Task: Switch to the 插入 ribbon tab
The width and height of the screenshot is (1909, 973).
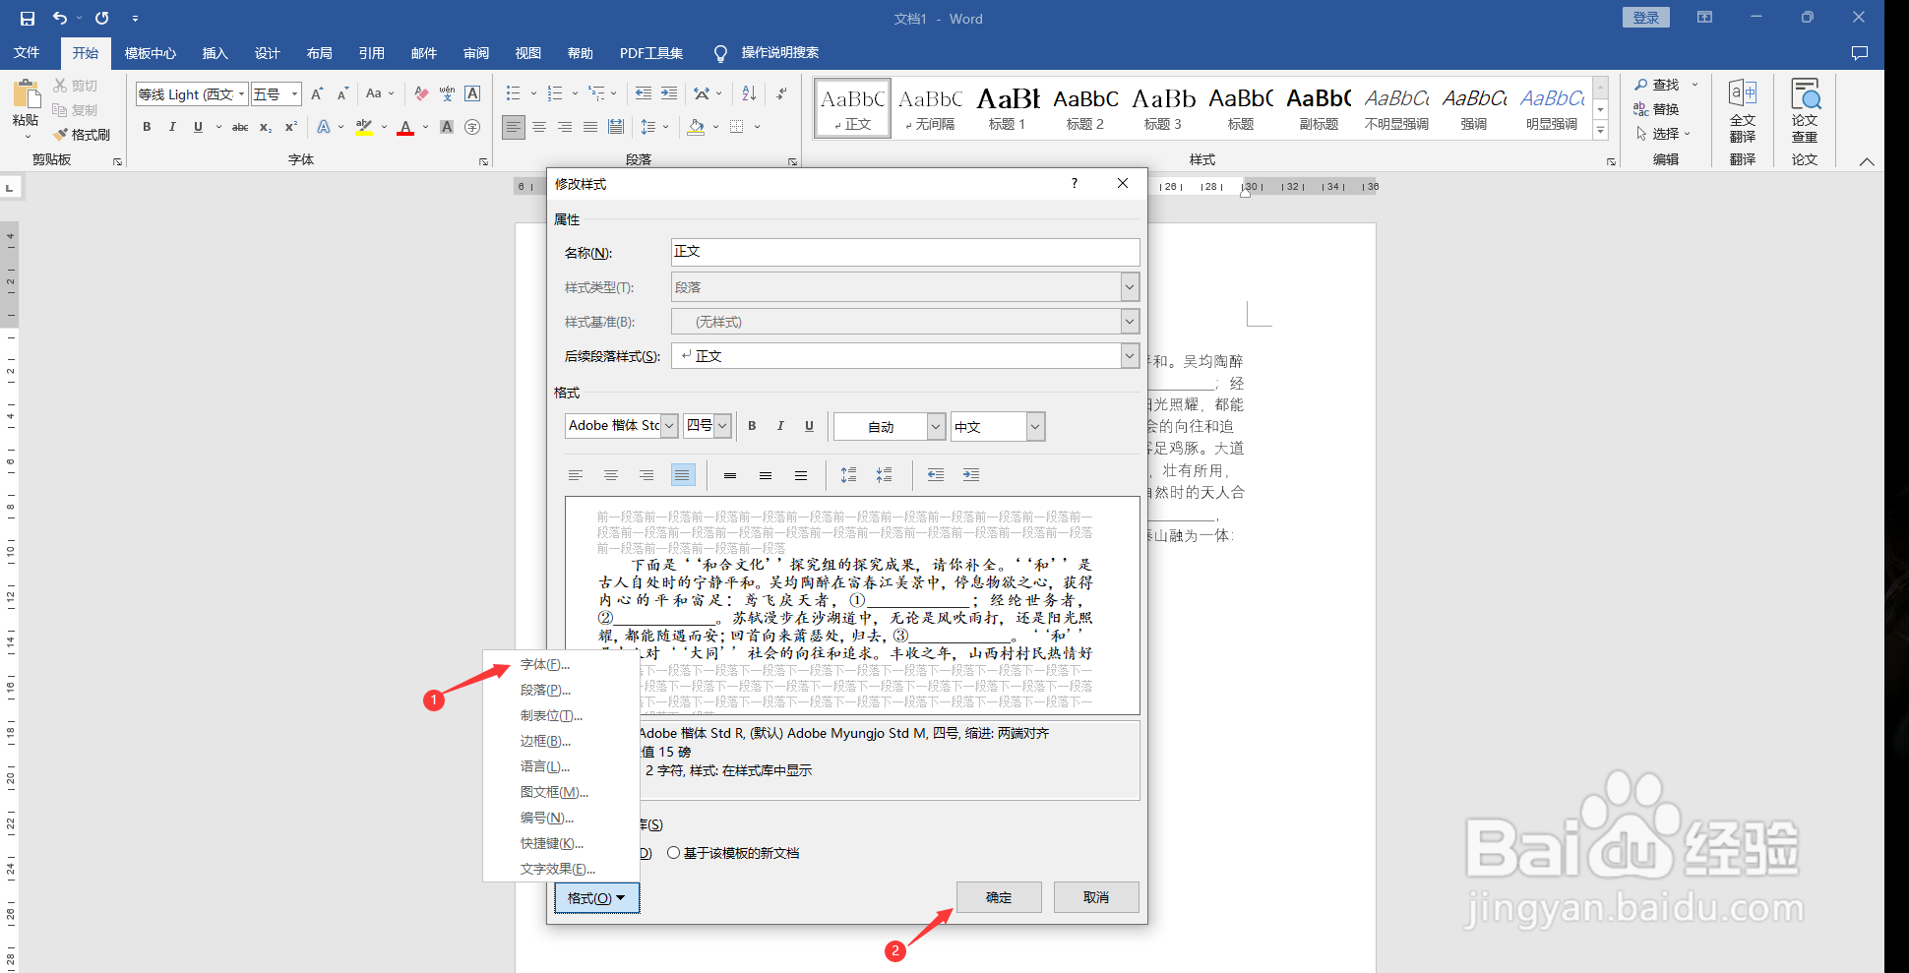Action: click(x=215, y=53)
